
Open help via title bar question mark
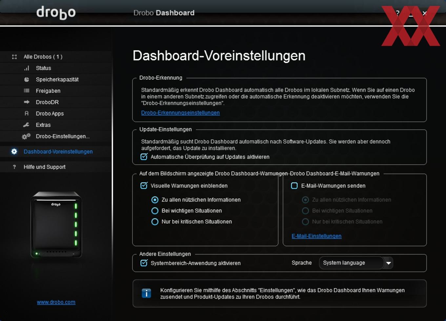pyautogui.click(x=397, y=13)
